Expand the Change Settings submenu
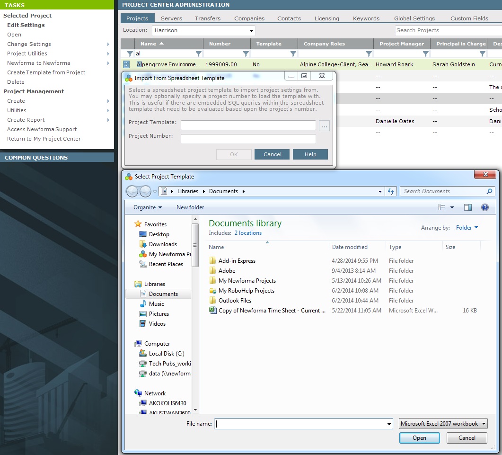Viewport: 502px width, 455px height. (108, 44)
